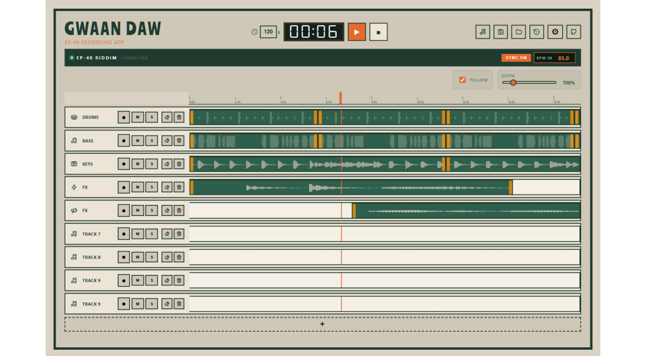Open the music note icon in toolbar
Viewport: 646px width, 356px height.
tap(483, 32)
